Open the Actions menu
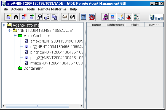 click(17, 9)
